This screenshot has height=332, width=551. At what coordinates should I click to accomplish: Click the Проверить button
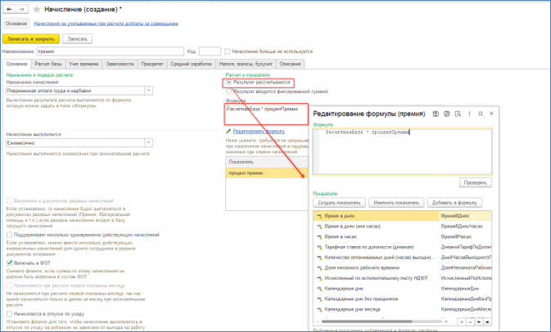(475, 183)
